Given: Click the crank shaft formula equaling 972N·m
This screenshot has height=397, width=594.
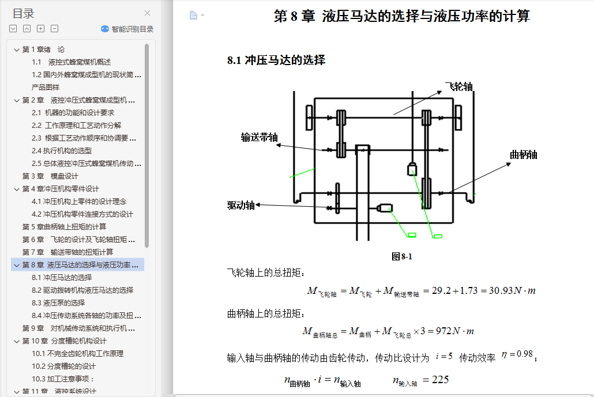Looking at the screenshot, I should pos(388,332).
